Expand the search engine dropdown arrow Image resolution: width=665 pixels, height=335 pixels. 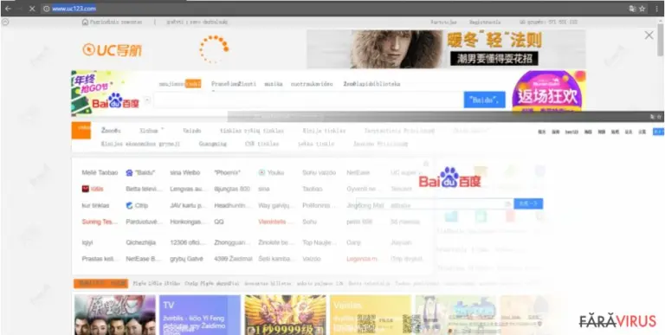pyautogui.click(x=147, y=100)
